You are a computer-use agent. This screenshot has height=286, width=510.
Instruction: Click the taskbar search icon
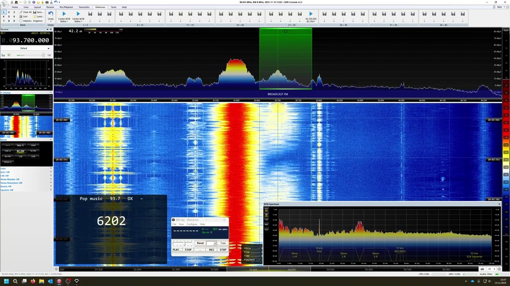point(15,281)
